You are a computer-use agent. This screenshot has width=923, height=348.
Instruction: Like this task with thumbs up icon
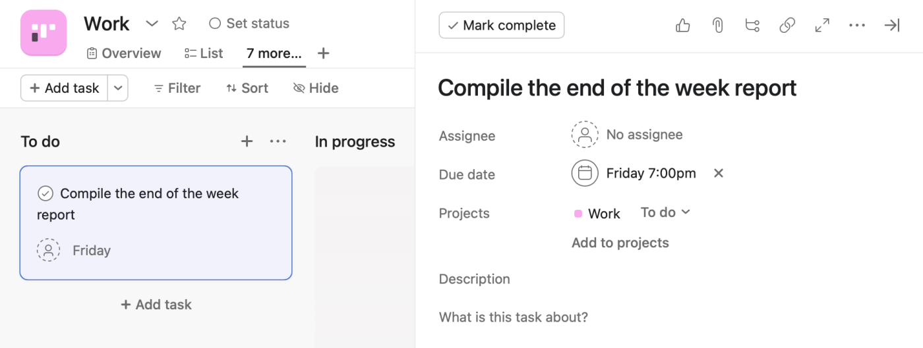pyautogui.click(x=683, y=26)
